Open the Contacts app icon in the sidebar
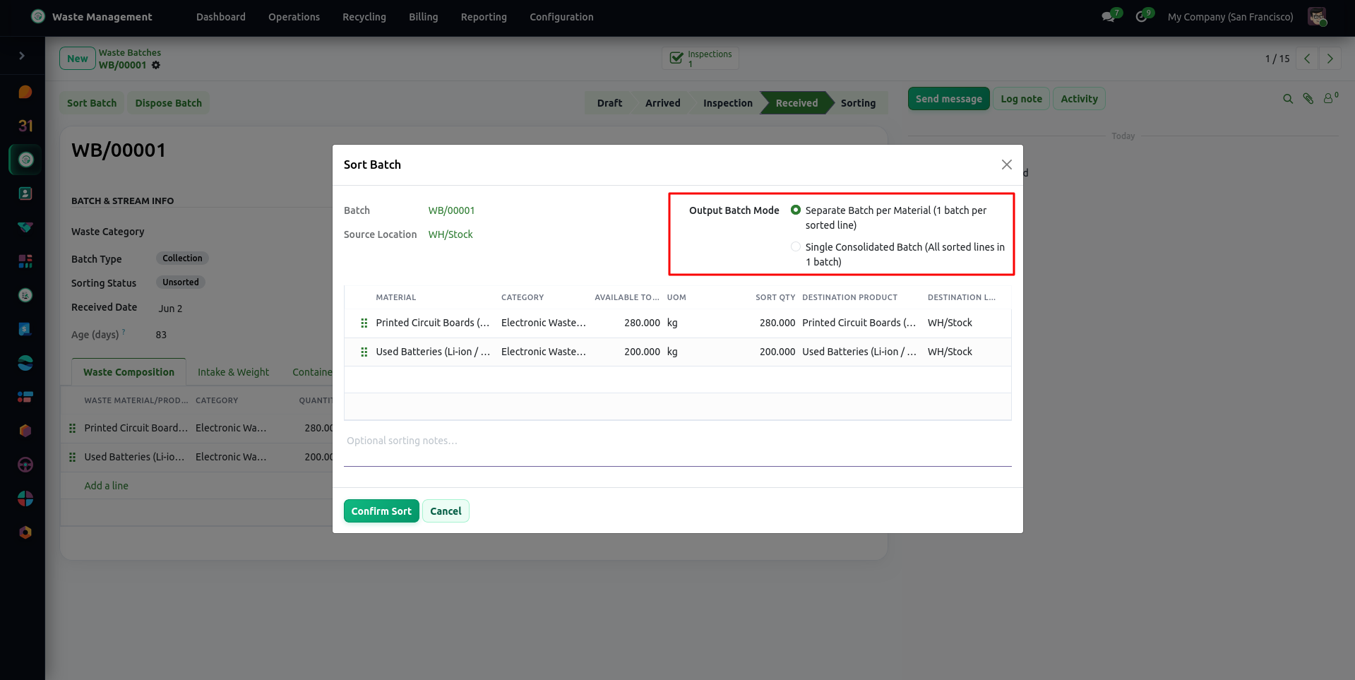1355x680 pixels. tap(25, 193)
